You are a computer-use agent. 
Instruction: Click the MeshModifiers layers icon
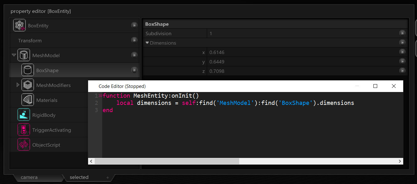tap(28, 85)
